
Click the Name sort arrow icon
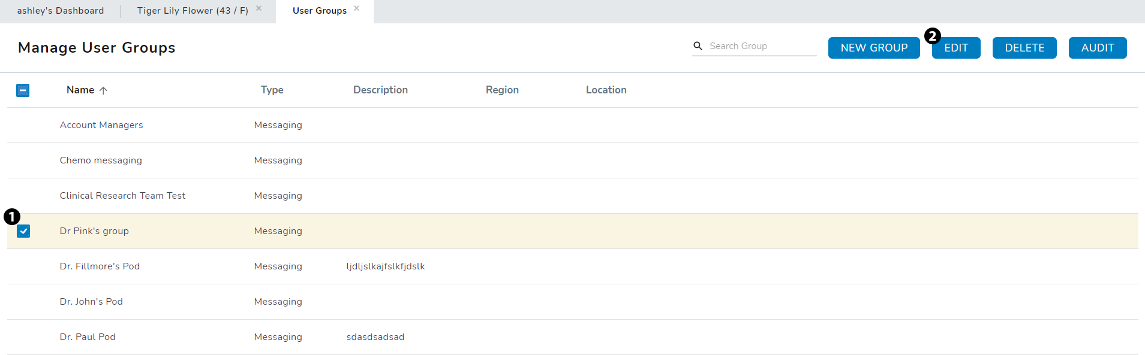point(103,90)
